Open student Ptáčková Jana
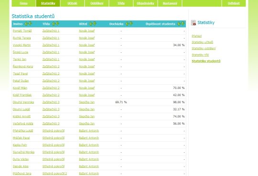Image resolution: width=258 pixels, height=176 pixels. pyautogui.click(x=22, y=174)
